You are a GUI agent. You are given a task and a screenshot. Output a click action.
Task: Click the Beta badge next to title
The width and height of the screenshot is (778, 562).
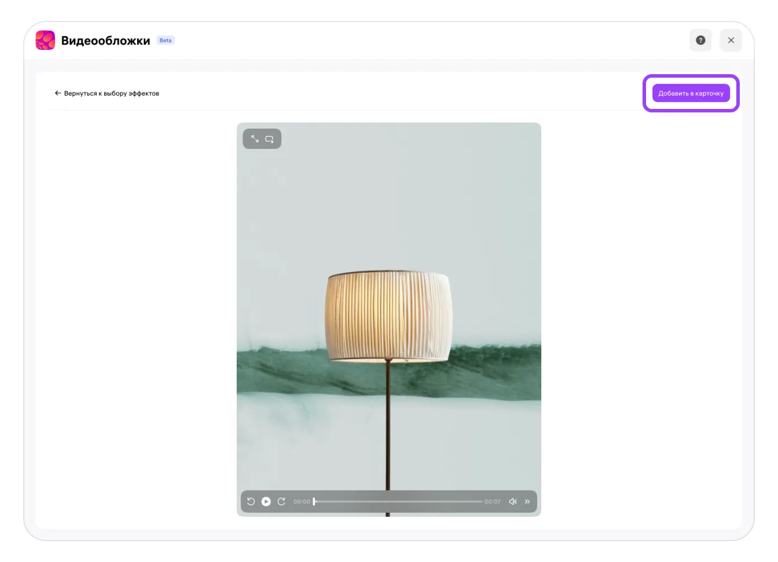(166, 41)
